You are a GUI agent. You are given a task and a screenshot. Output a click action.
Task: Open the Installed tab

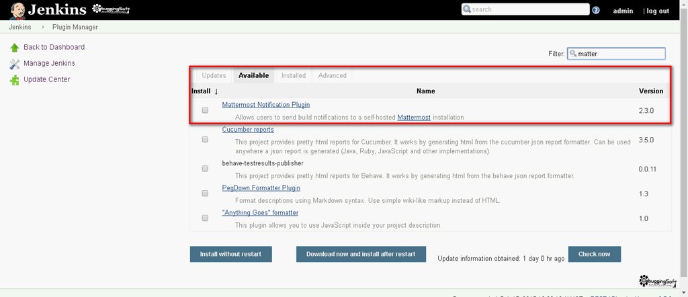294,75
